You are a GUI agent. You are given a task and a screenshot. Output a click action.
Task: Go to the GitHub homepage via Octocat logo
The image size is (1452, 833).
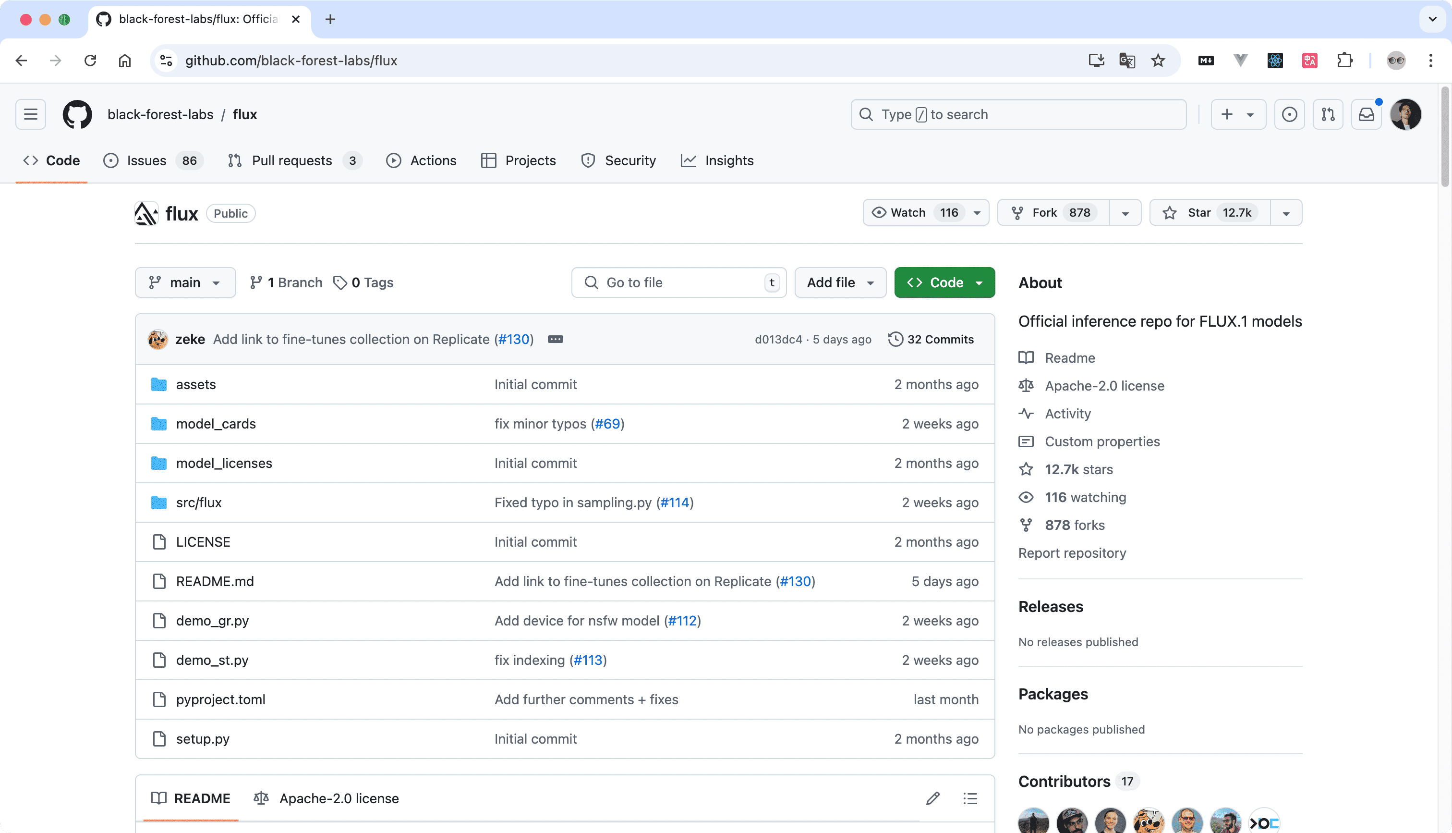pos(77,114)
